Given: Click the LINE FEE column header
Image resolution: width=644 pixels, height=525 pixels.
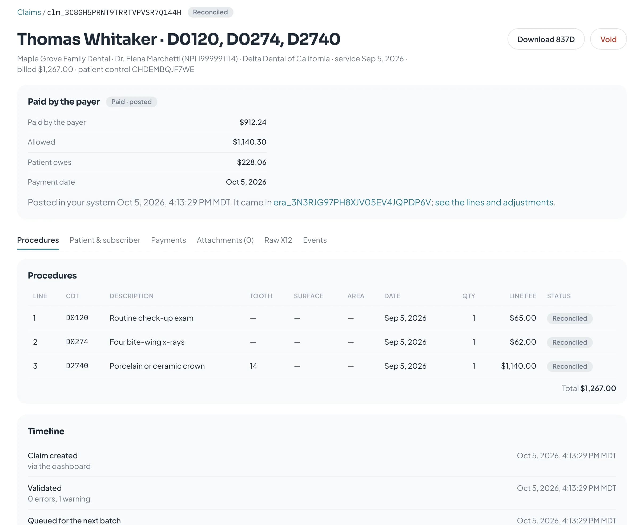Looking at the screenshot, I should click(522, 296).
